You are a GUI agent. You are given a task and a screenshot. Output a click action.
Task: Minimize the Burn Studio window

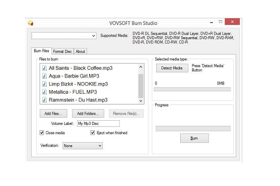tap(212, 22)
